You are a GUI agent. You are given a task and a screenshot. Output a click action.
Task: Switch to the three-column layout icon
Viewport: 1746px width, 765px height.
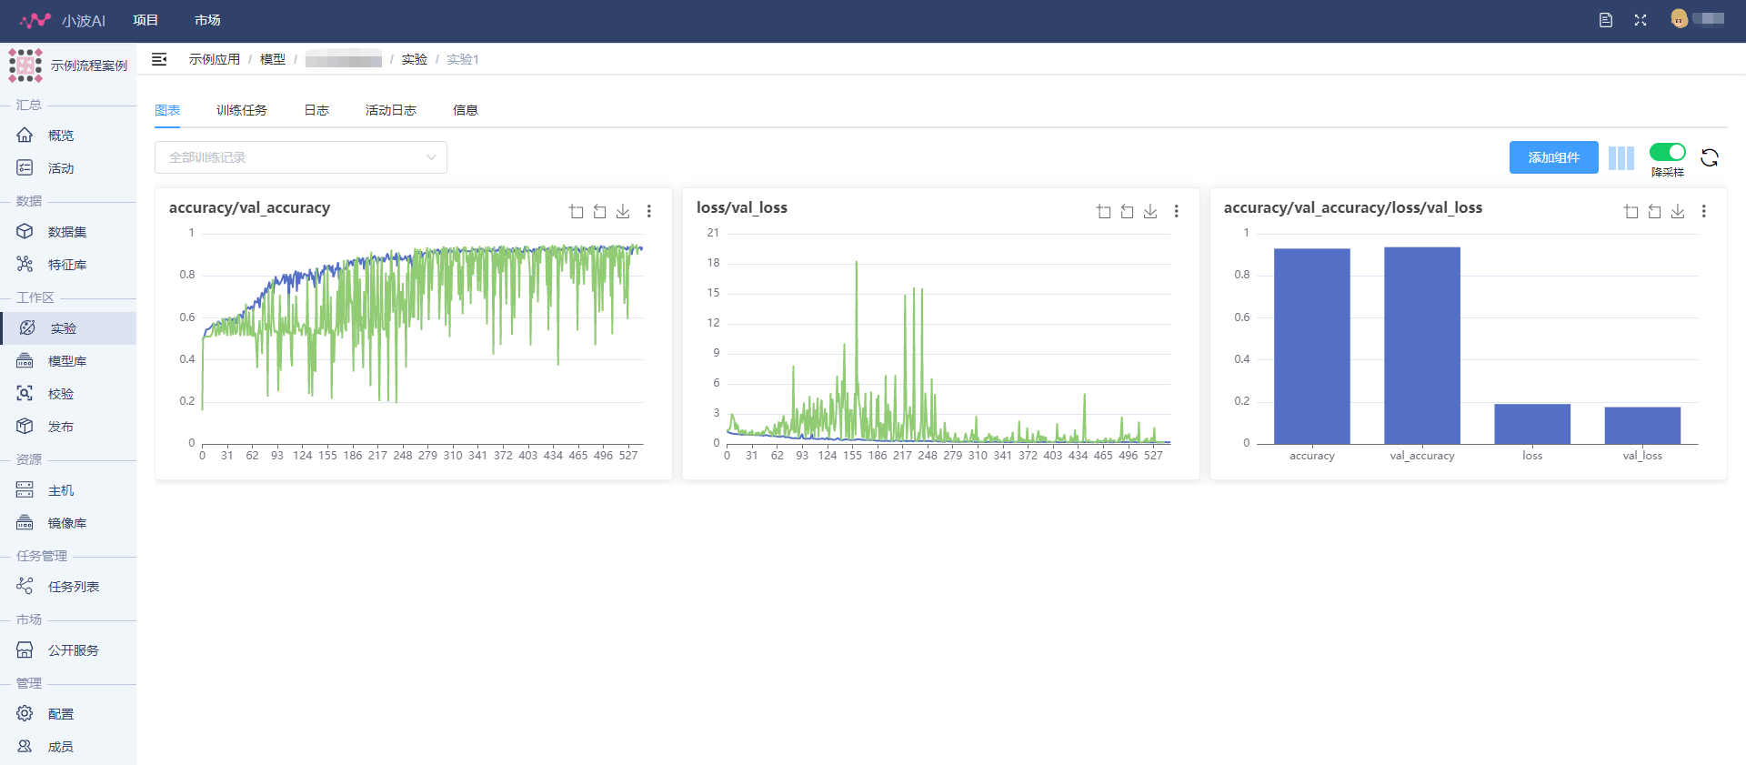1621,157
